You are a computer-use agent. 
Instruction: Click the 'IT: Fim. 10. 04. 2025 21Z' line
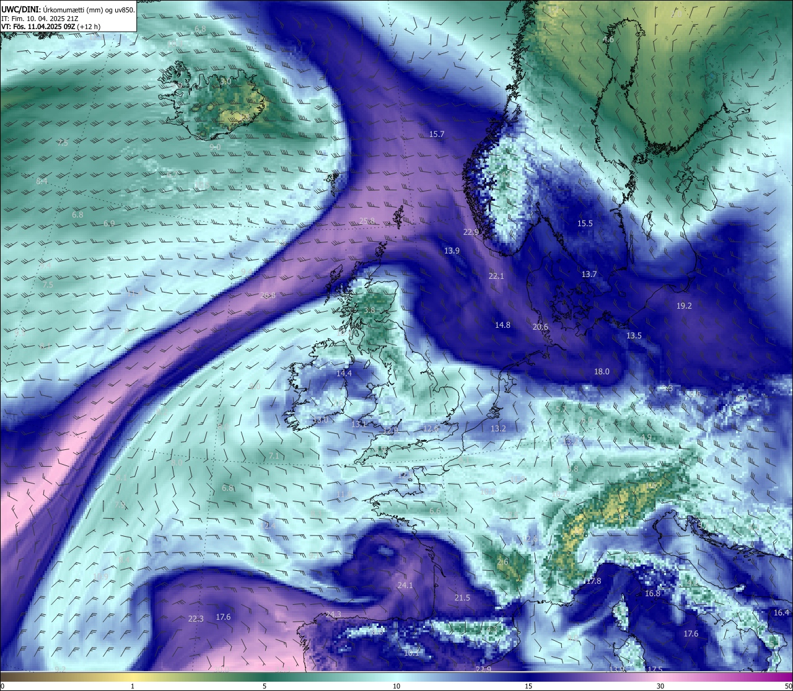point(39,19)
